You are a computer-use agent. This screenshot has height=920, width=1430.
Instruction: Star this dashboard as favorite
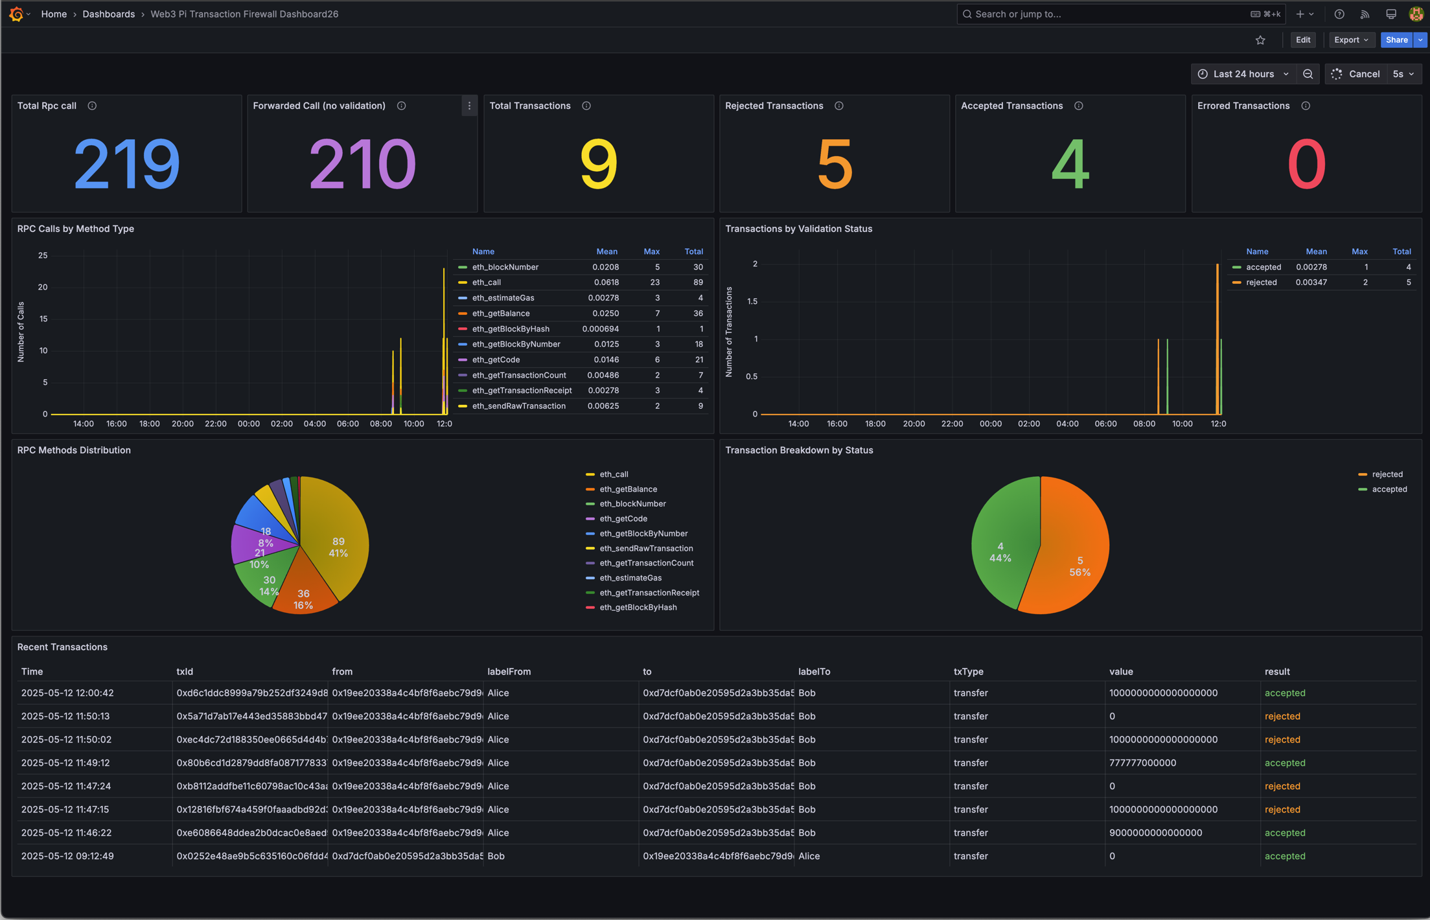point(1260,40)
